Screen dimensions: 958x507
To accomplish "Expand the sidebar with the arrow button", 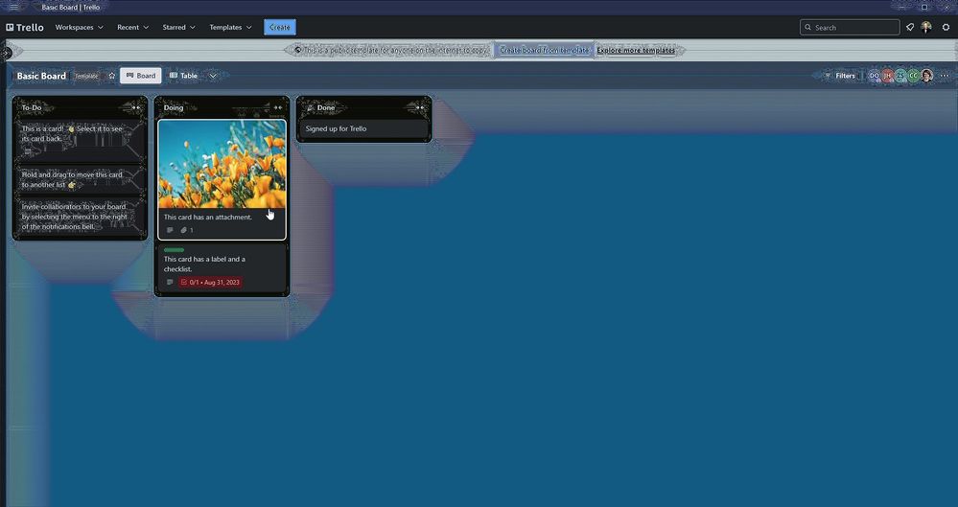I will 6,53.
